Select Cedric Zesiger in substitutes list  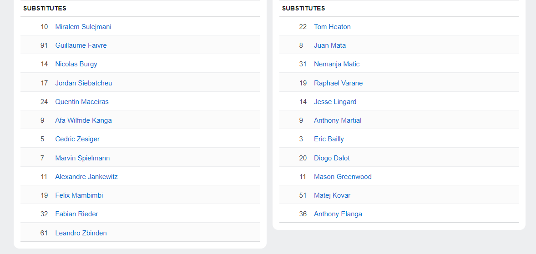(77, 139)
